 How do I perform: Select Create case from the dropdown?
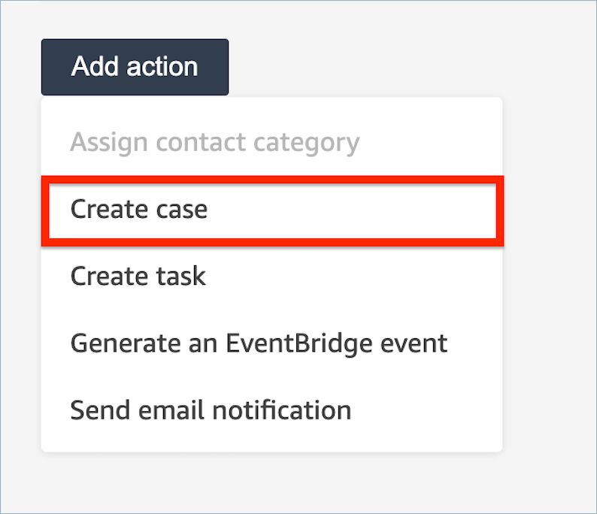coord(139,209)
